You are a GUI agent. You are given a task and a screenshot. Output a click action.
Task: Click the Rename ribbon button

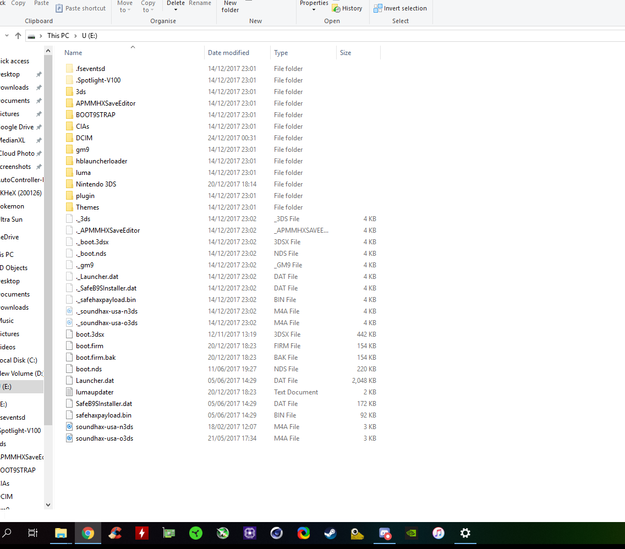pos(200,3)
